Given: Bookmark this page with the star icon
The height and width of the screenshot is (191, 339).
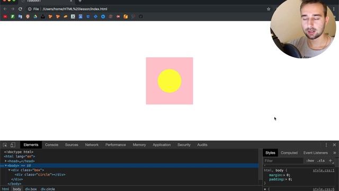Looking at the screenshot, I should pos(269,9).
